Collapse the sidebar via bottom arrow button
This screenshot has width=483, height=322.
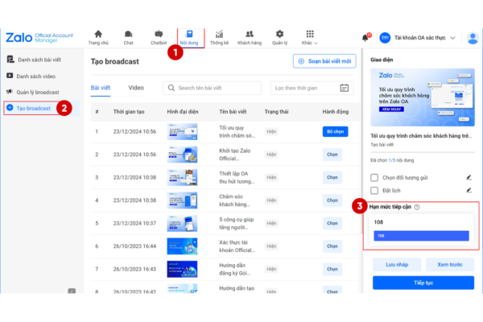pos(72,291)
